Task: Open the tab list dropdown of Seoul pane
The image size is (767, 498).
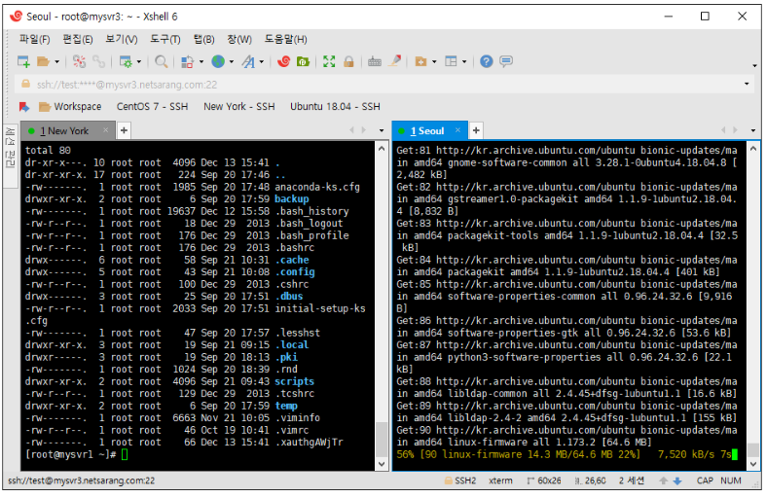Action: 753,130
